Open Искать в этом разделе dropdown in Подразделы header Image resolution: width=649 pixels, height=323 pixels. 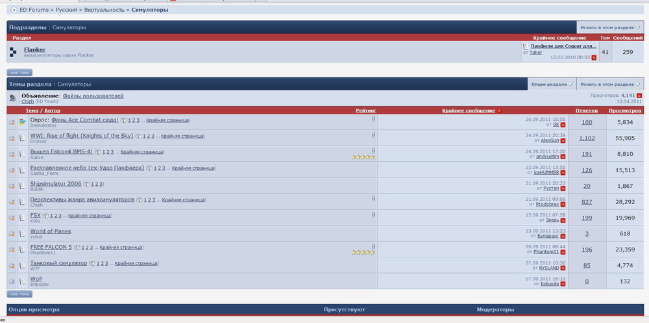click(x=610, y=27)
